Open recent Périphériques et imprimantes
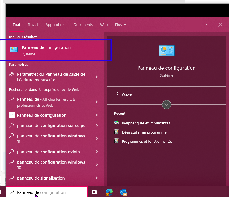229x197 pixels. [x=146, y=123]
